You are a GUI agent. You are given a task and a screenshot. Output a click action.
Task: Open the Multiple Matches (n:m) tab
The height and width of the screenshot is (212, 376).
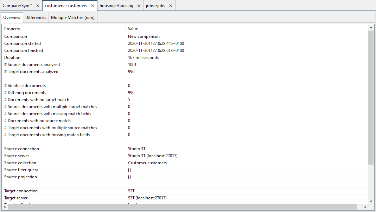pos(72,17)
